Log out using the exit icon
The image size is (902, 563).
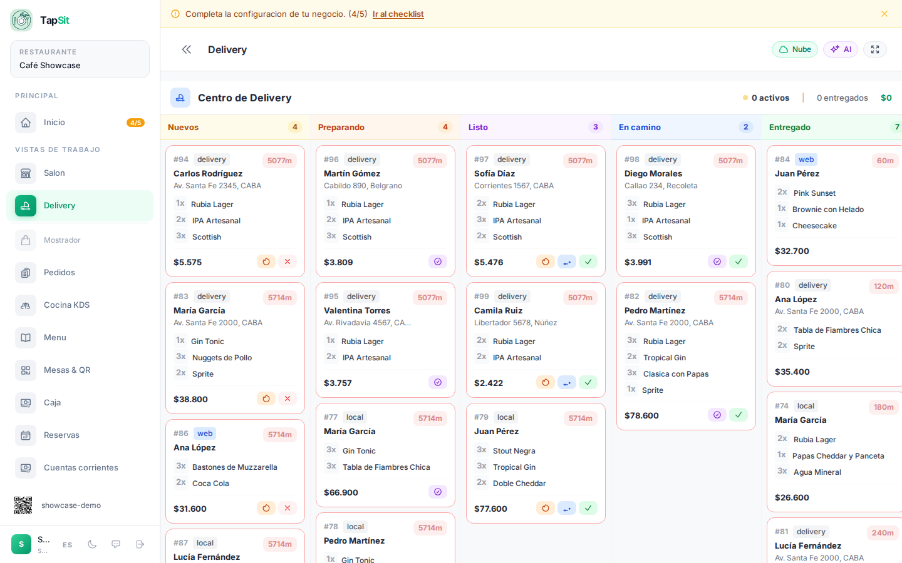point(140,544)
